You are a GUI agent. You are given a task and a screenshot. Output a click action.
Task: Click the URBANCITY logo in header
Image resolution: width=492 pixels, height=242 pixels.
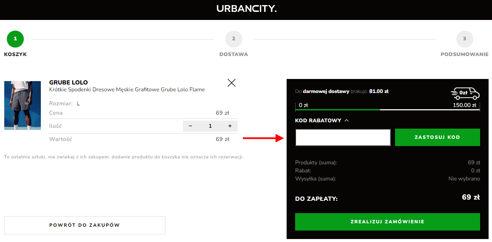pyautogui.click(x=246, y=9)
